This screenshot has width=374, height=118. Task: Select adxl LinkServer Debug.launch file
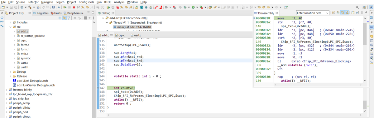pos(34,85)
